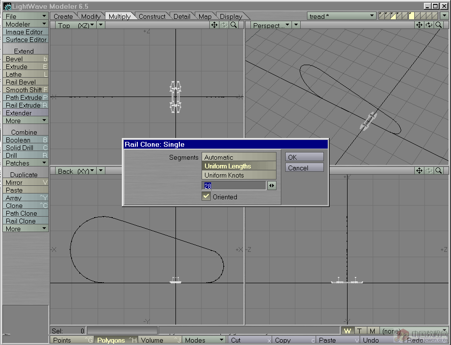Screen dimensions: 451x345
Task: Switch to the Map tab
Action: 205,16
